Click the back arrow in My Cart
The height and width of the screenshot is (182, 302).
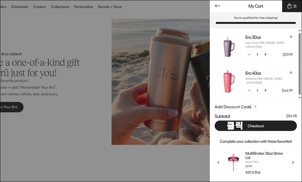[217, 6]
